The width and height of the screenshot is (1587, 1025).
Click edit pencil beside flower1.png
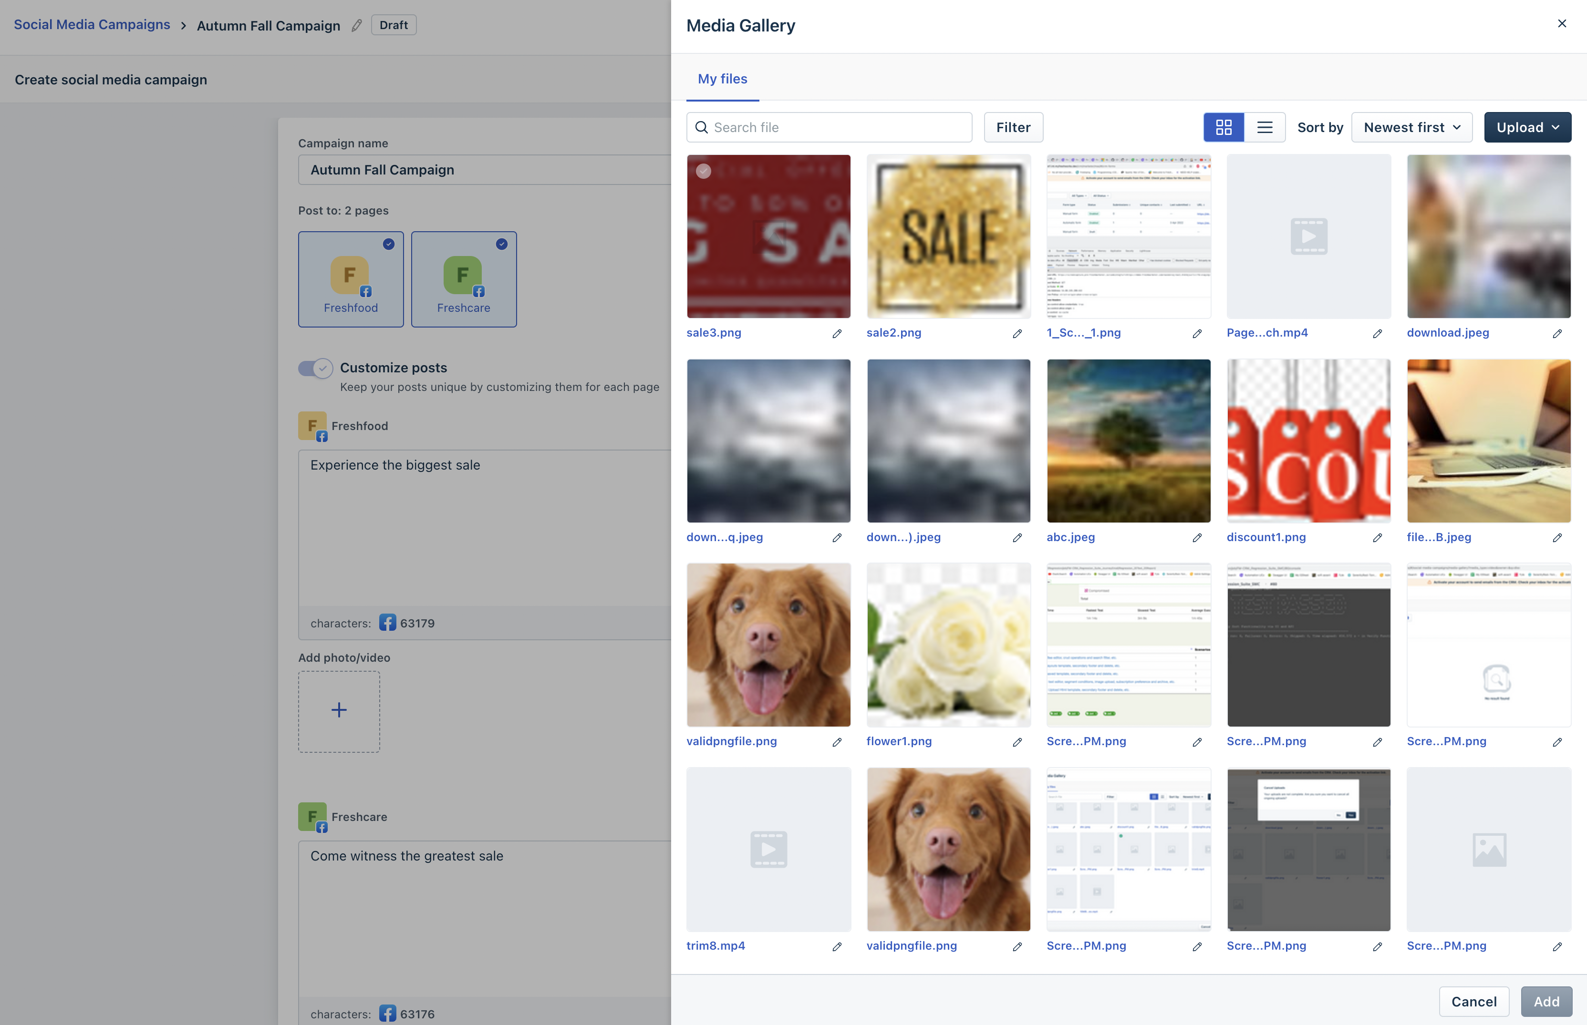pos(1017,742)
